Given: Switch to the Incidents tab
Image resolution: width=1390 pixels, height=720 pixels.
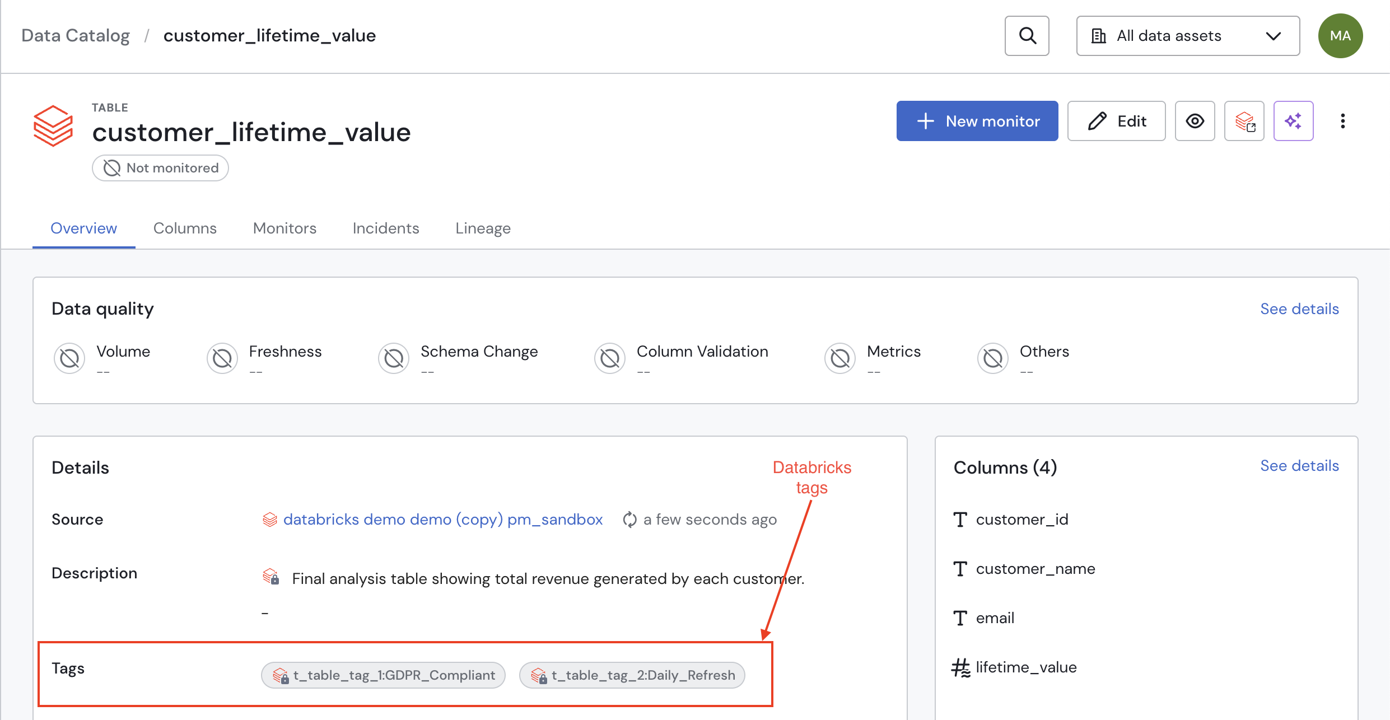Looking at the screenshot, I should [x=386, y=228].
